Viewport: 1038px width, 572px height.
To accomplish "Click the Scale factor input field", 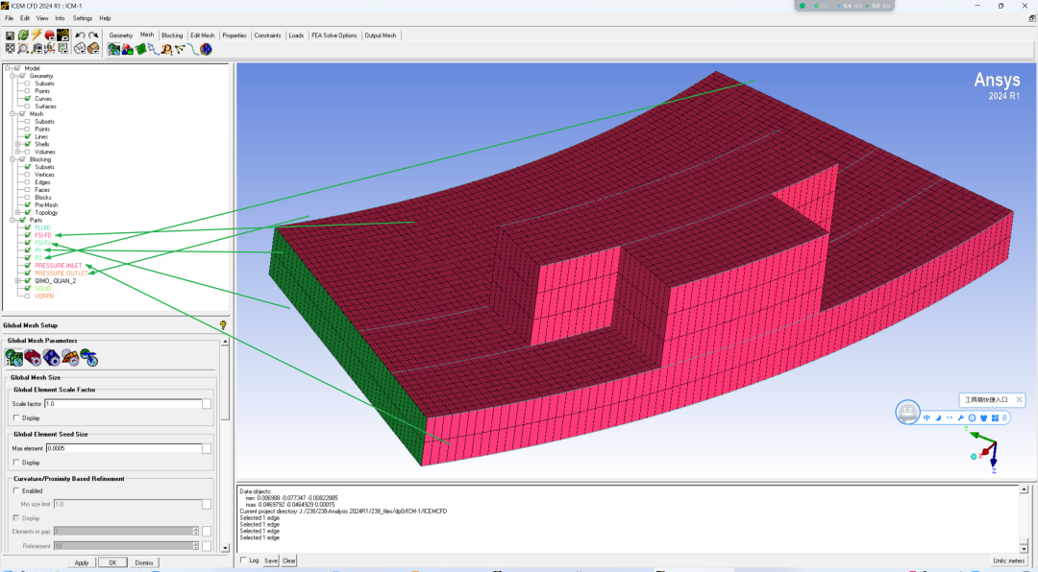I will click(x=122, y=403).
